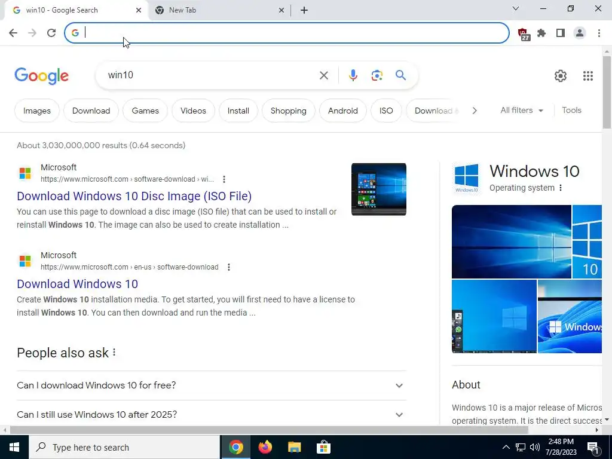Filter results by Shopping
Viewport: 612px width, 459px height.
click(x=289, y=111)
